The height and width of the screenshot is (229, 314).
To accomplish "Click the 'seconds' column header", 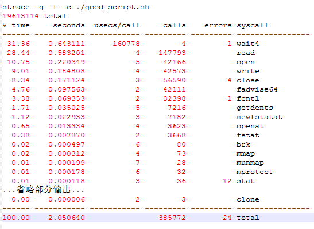I will coord(69,25).
